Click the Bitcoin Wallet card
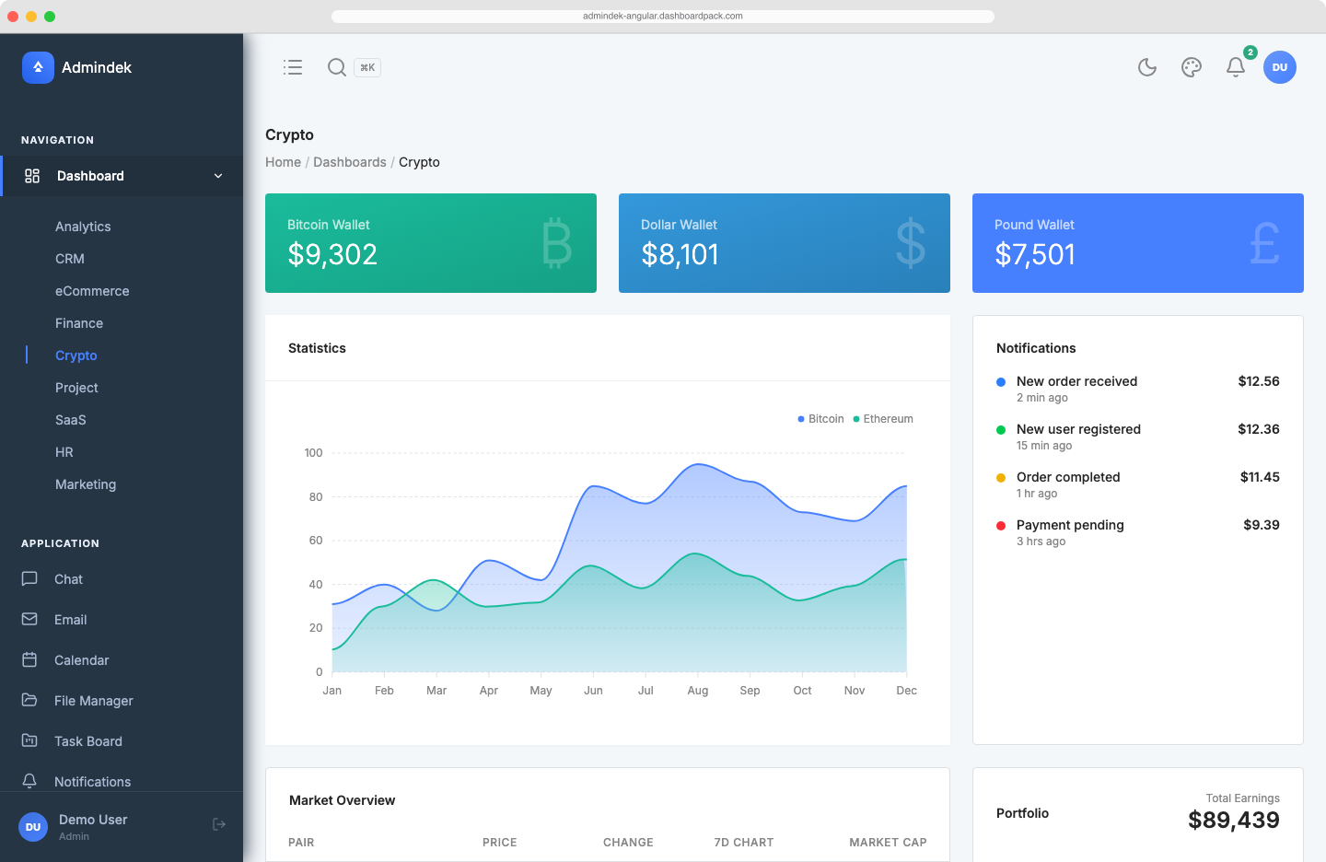 pyautogui.click(x=431, y=243)
